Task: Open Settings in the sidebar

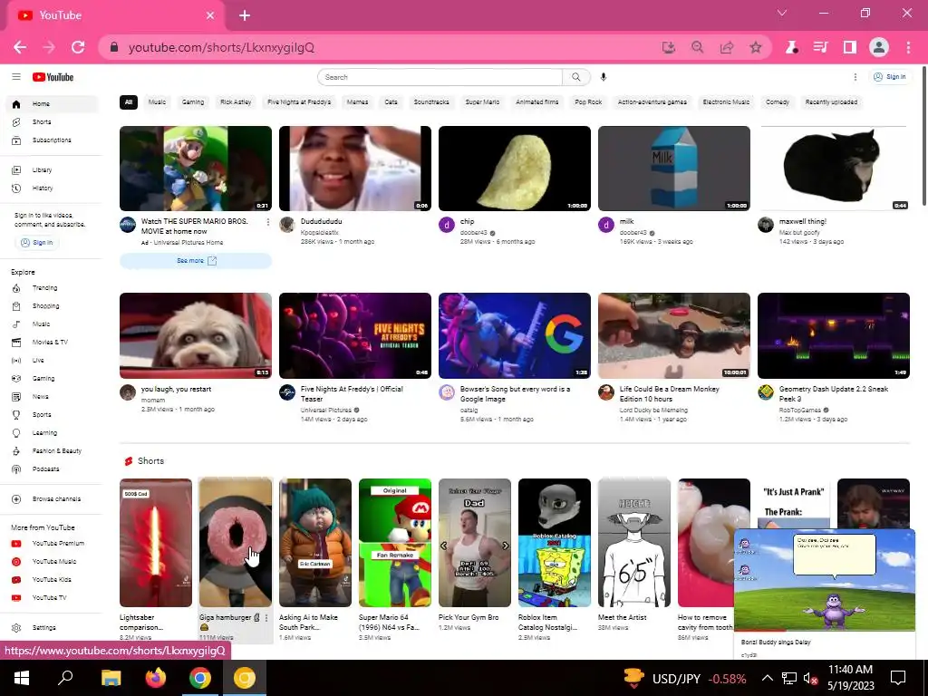Action: click(43, 627)
